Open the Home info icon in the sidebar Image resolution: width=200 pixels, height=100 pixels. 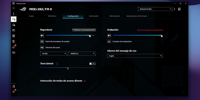tap(14, 14)
